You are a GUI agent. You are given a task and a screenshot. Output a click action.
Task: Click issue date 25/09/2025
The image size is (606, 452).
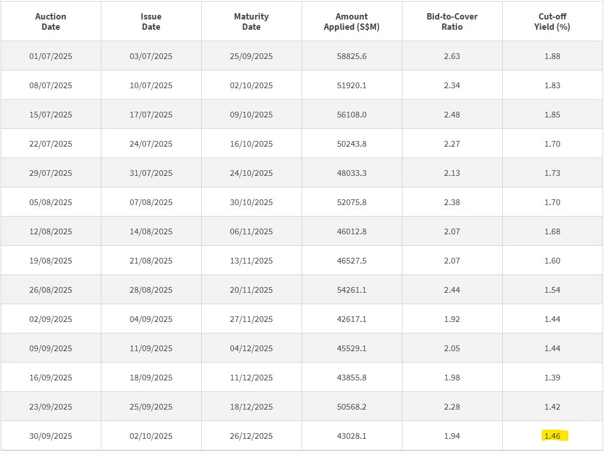click(151, 407)
